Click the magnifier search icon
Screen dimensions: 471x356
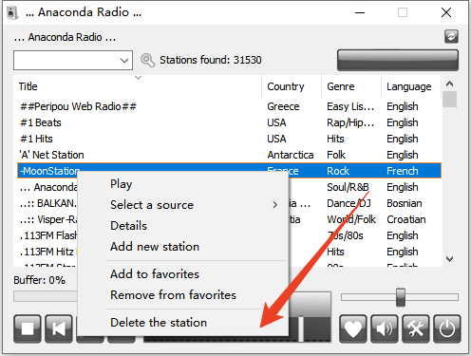pos(147,60)
